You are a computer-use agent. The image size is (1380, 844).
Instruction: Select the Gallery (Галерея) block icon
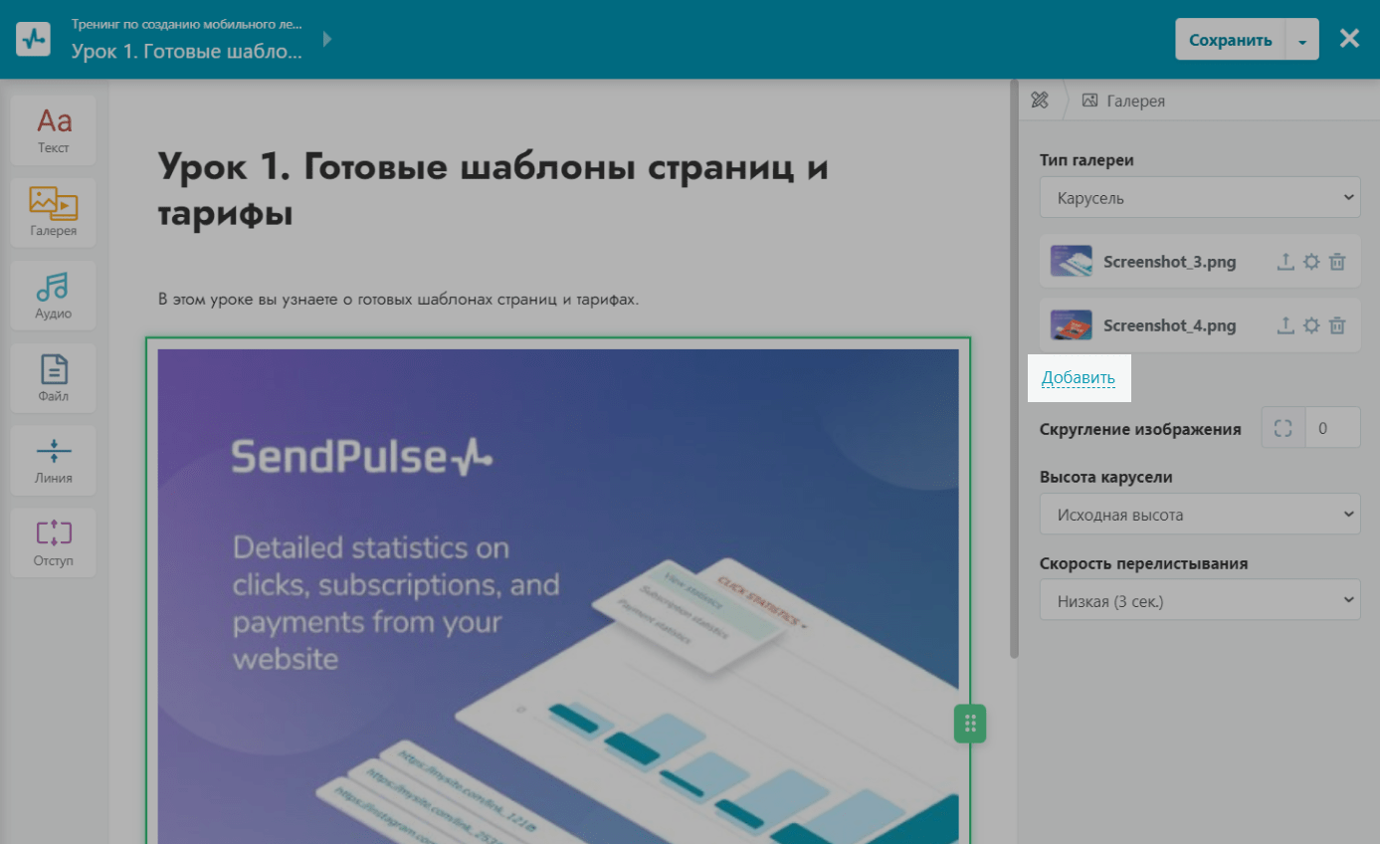click(x=54, y=213)
